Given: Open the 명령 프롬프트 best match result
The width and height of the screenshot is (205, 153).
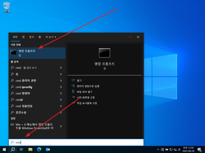Looking at the screenshot, I should pyautogui.click(x=37, y=53).
